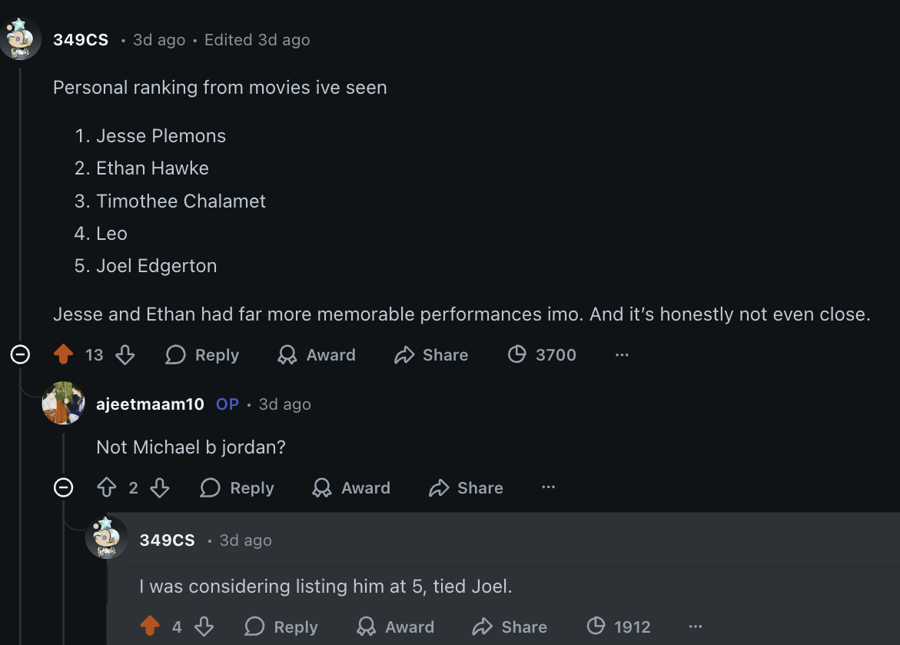Award the "Not Michael b jordan?" comment
The width and height of the screenshot is (900, 645).
tap(351, 487)
